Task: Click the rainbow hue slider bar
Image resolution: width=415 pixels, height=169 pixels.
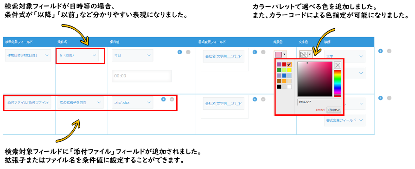Action: click(338, 84)
